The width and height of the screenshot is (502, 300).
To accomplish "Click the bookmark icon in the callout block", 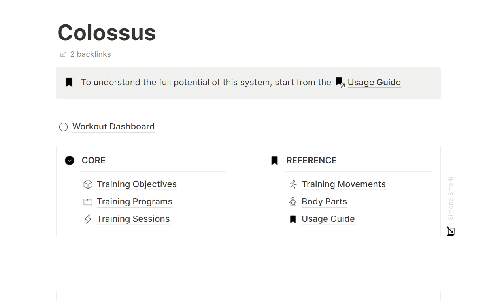I will (x=69, y=82).
